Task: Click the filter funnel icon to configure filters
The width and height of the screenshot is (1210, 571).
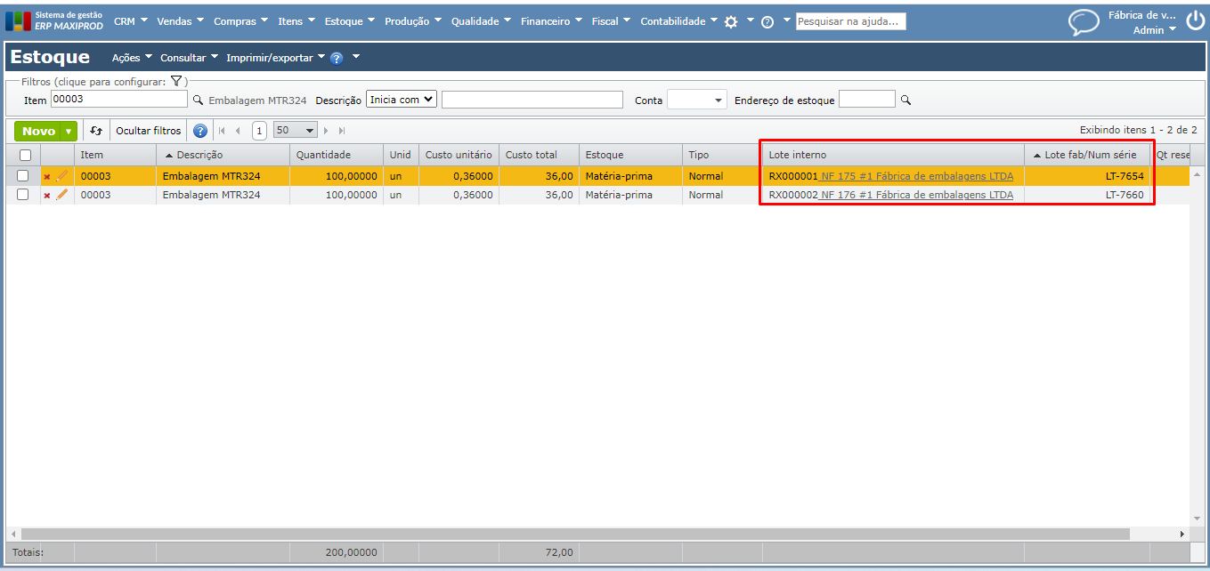Action: pyautogui.click(x=176, y=81)
